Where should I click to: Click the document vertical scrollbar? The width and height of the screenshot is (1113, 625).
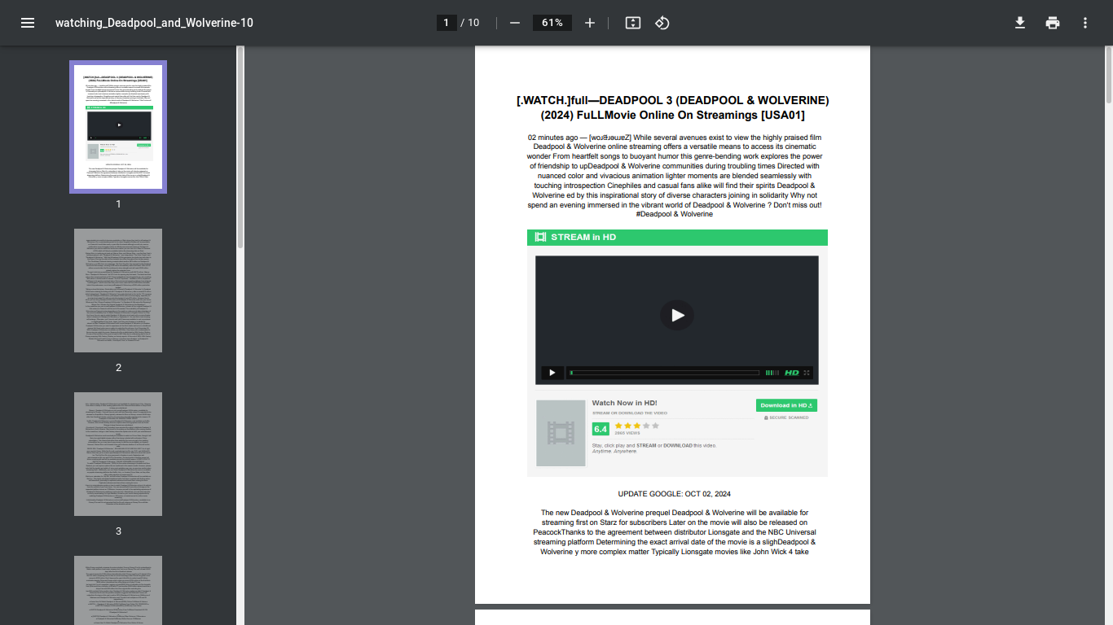1109,75
